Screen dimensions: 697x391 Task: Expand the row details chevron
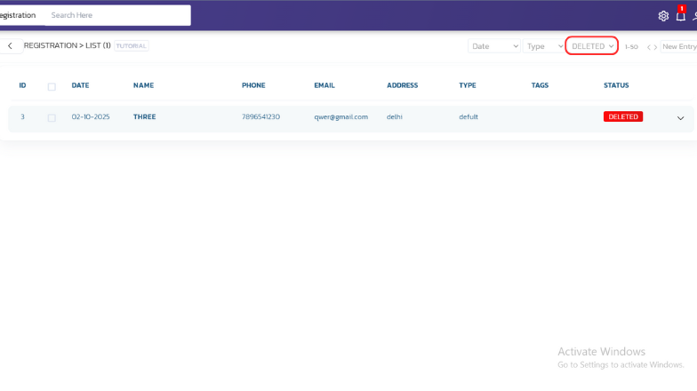[681, 117]
